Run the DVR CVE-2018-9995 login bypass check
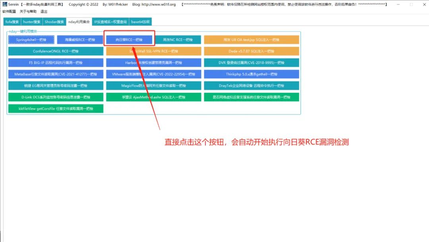Screen dimensions: 429x242 click(x=251, y=63)
